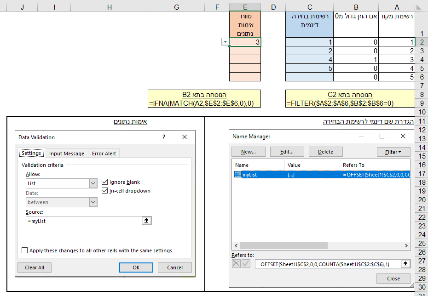This screenshot has width=428, height=296.
Task: Switch to the Input Message tab
Action: coord(67,154)
